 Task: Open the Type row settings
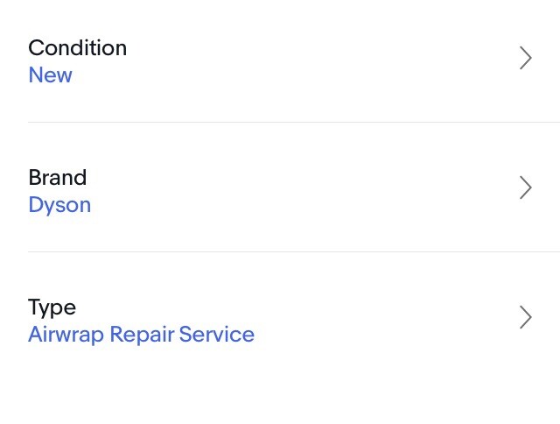coord(280,321)
